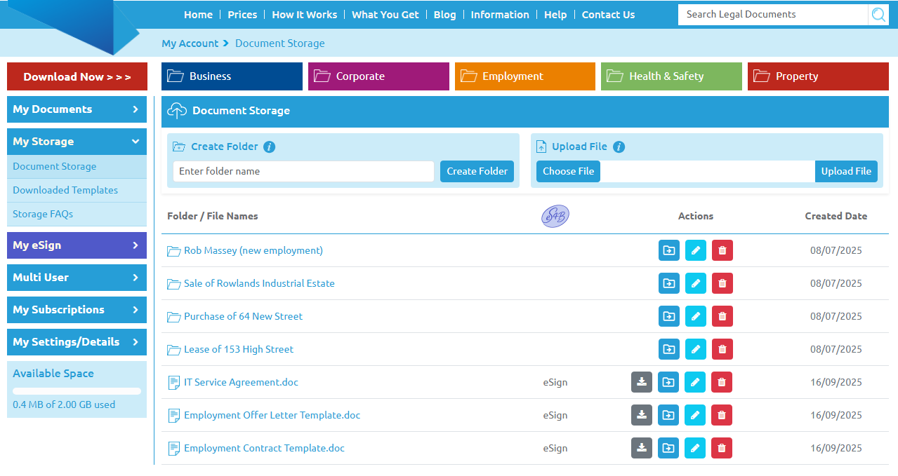Delete Employment Contract Template.doc

point(722,448)
